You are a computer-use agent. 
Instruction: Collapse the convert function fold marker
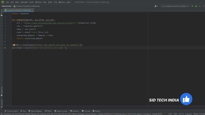tap(11, 20)
